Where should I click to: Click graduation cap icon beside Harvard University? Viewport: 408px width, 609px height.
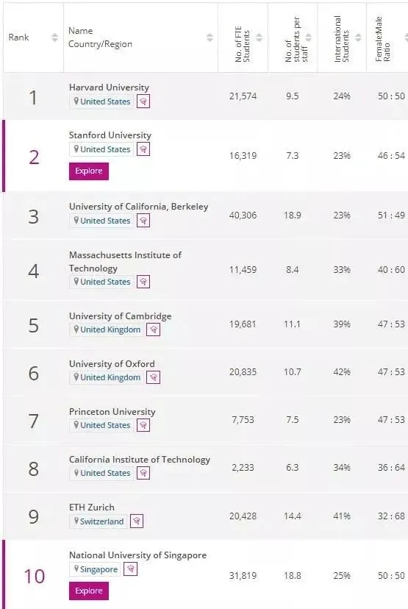point(143,101)
